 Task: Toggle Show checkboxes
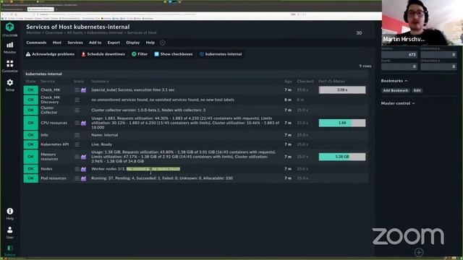(x=174, y=54)
